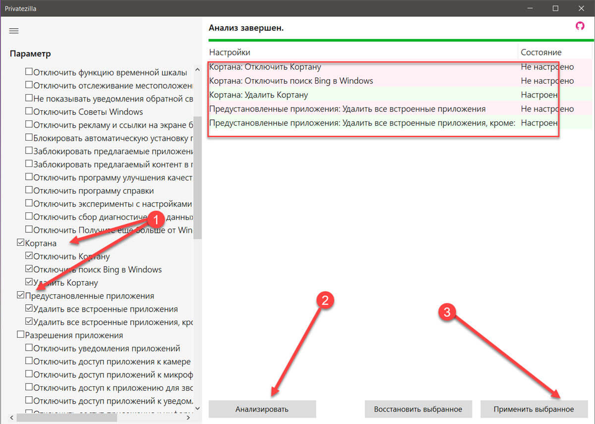Check Отключить рекламу и ссылки на экране
Viewport: 595px width, 424px height.
coord(29,125)
